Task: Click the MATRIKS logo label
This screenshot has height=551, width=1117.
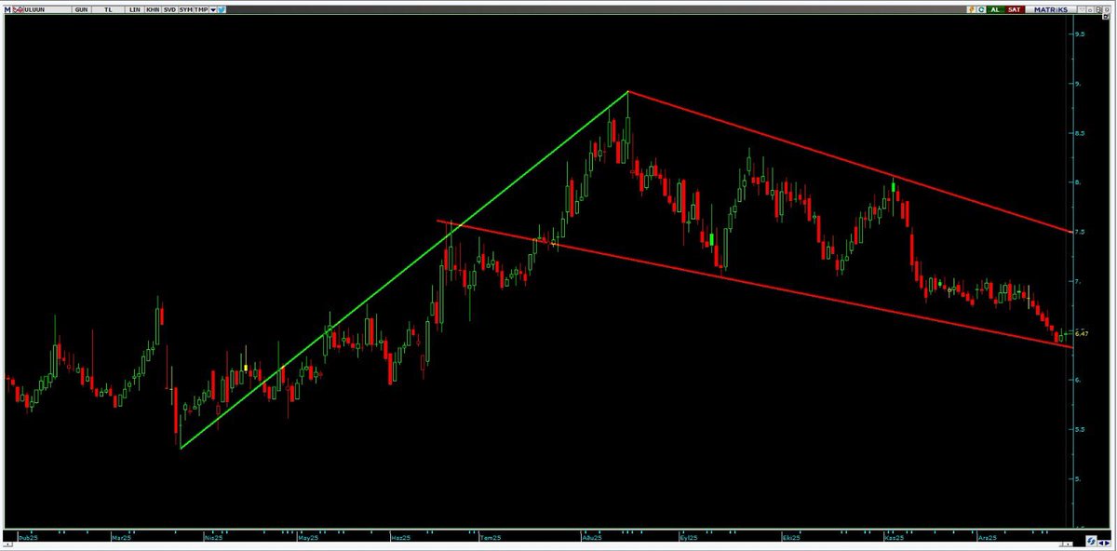Action: coord(1050,9)
